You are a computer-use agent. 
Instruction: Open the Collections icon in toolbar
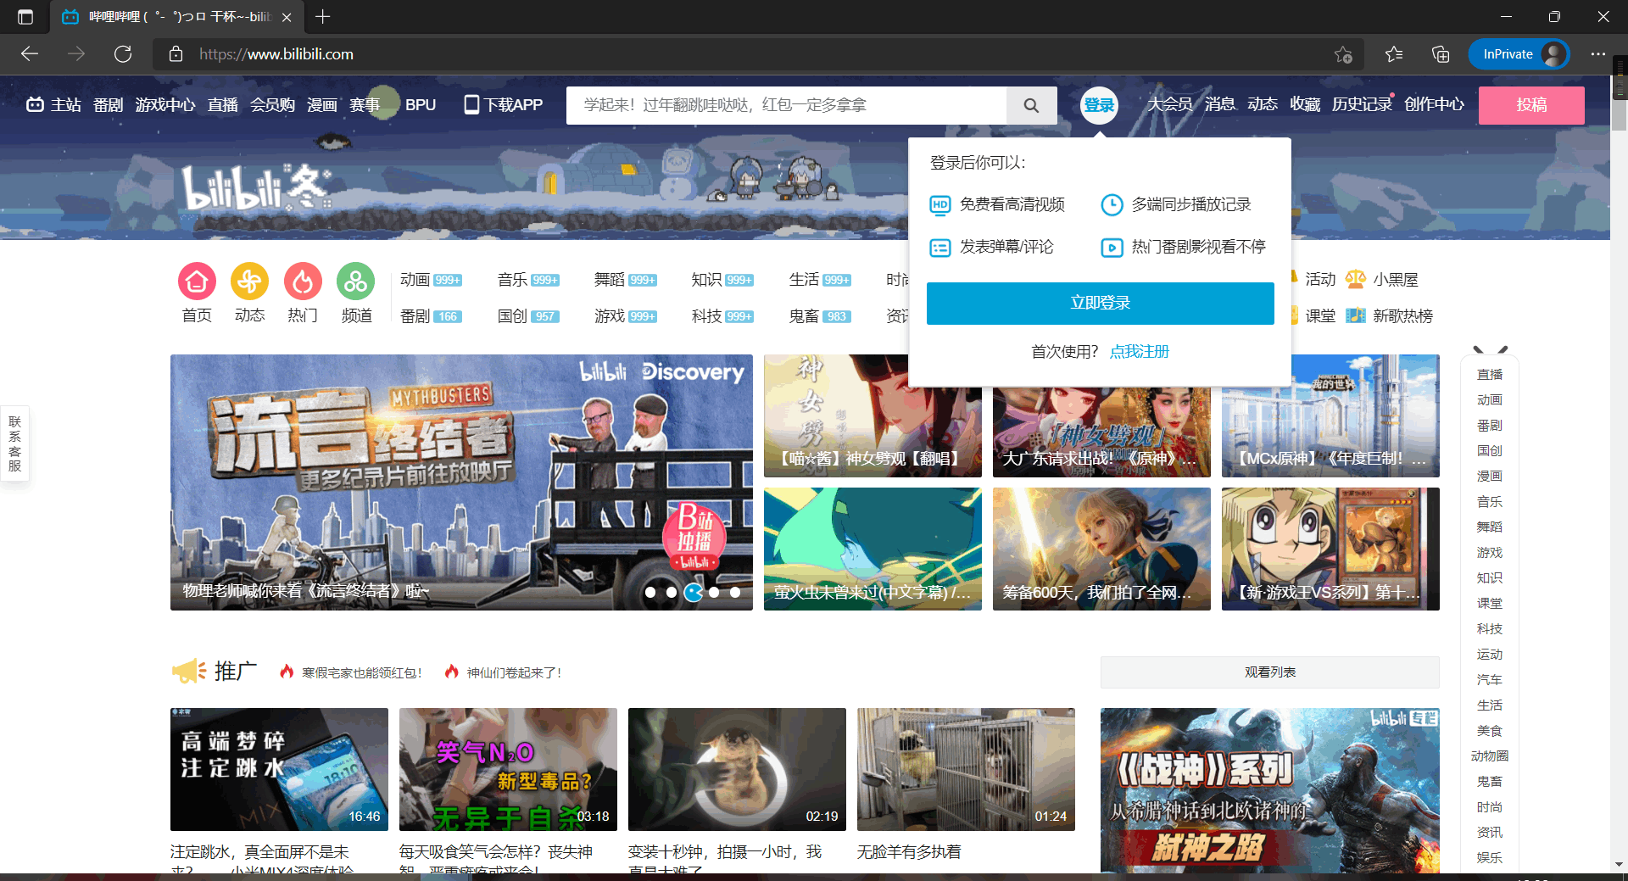click(1441, 54)
